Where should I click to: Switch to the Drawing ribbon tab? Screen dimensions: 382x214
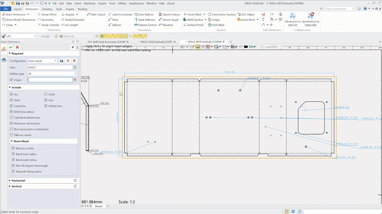click(x=47, y=9)
